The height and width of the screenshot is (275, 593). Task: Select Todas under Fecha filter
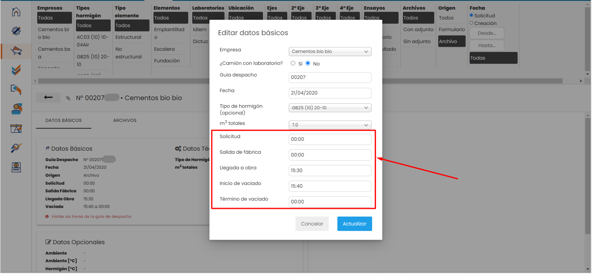click(x=493, y=58)
